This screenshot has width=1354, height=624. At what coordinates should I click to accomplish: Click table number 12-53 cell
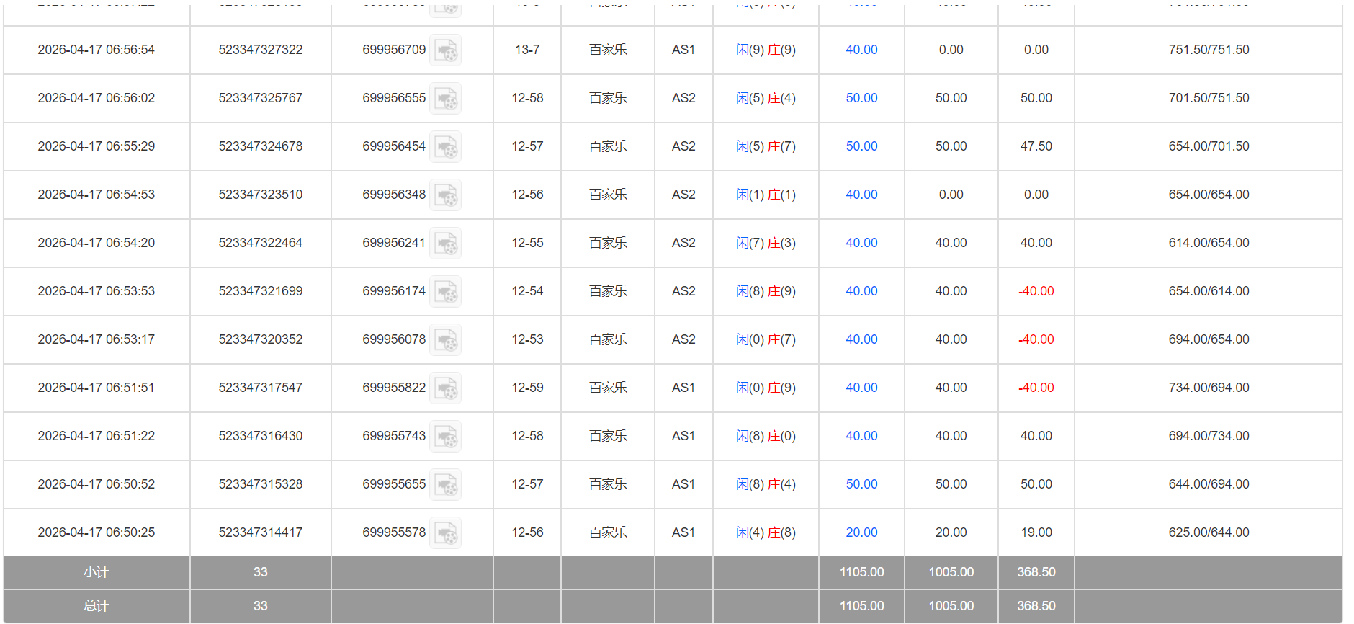coord(527,339)
